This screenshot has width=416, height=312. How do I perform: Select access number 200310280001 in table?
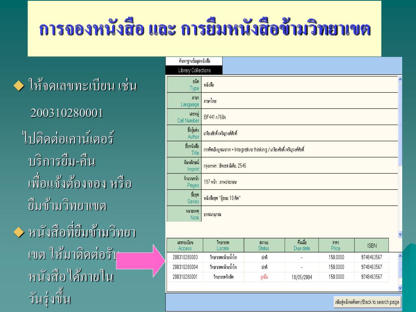(x=185, y=277)
